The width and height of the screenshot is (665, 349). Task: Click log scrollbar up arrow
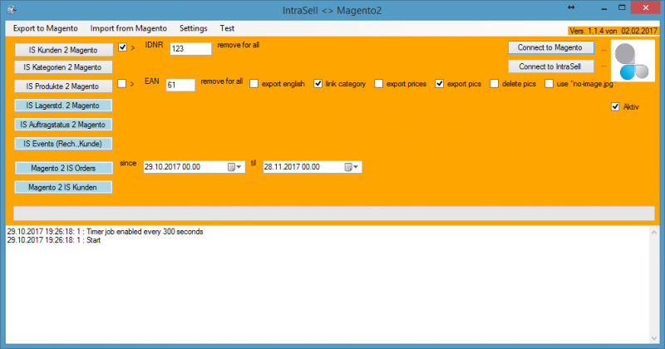(x=653, y=233)
